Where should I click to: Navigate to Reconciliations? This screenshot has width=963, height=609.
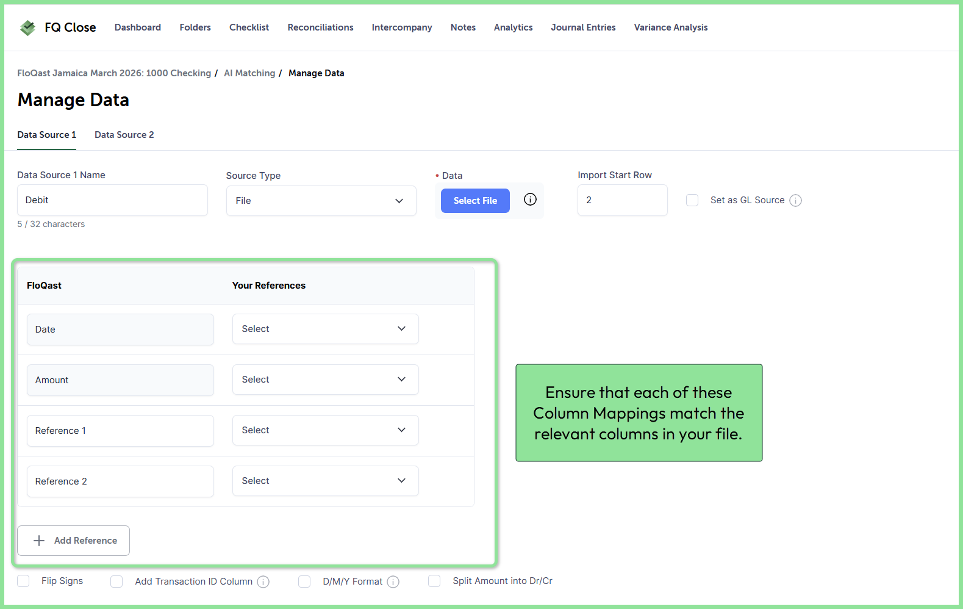click(x=321, y=27)
